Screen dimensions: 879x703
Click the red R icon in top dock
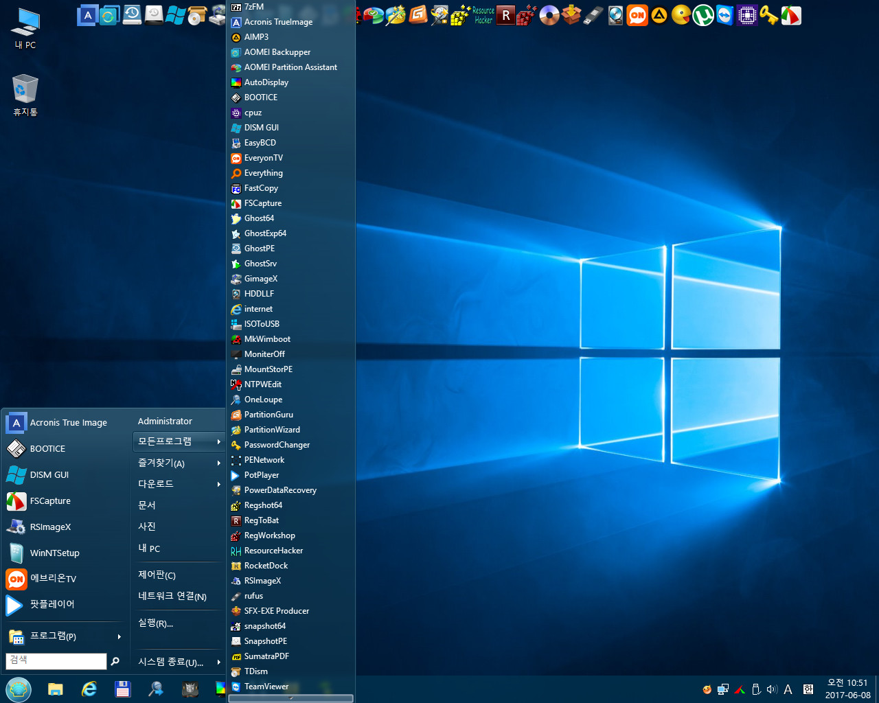pyautogui.click(x=505, y=15)
